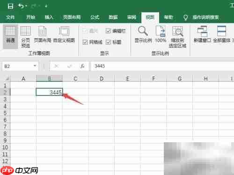Select row 4 header
The image size is (234, 175).
5,106
